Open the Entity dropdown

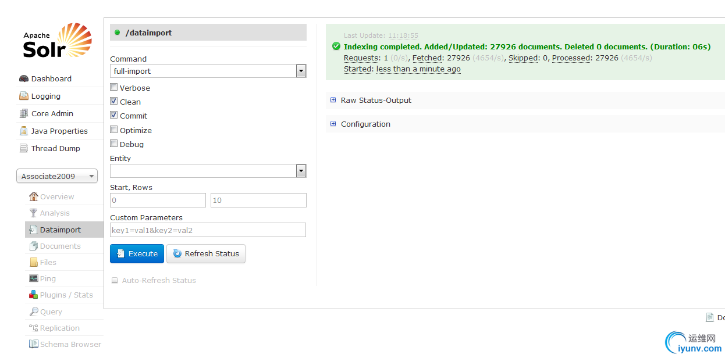208,170
